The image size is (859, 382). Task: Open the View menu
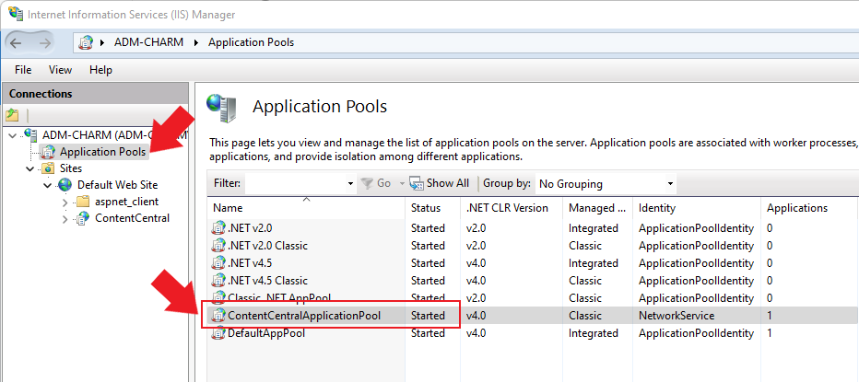click(60, 70)
